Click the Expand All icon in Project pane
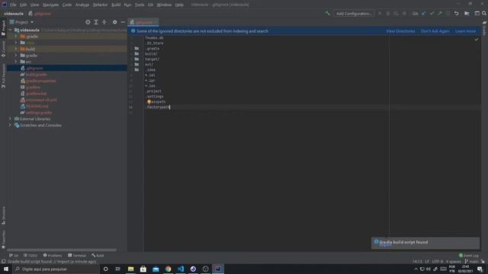Screen dimensions: 488x274 click(x=96, y=22)
